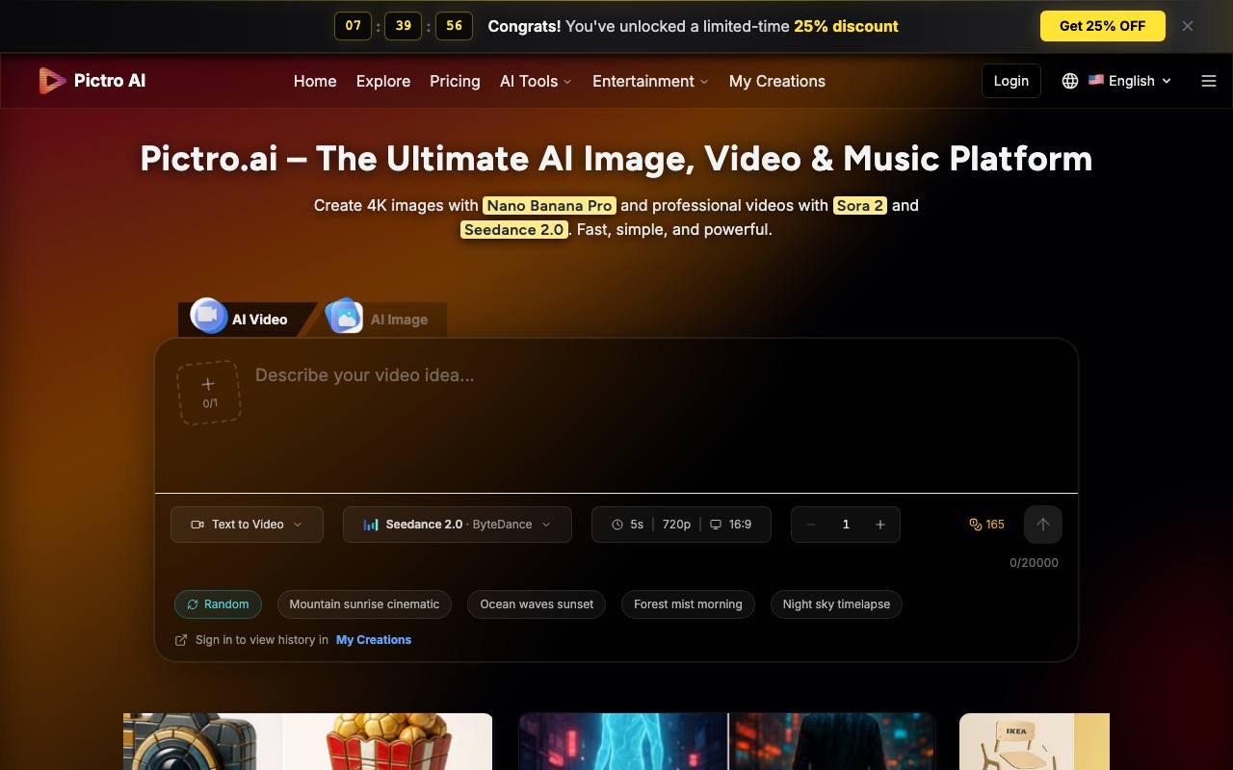Click the Pictro AI logo icon
The width and height of the screenshot is (1233, 770).
tap(52, 81)
